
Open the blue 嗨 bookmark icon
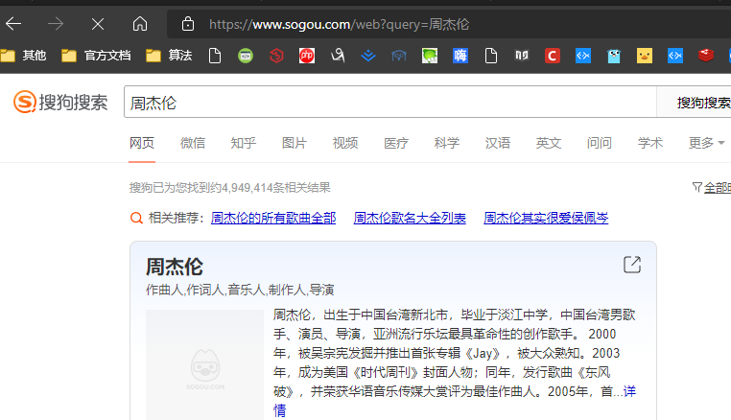pyautogui.click(x=460, y=56)
